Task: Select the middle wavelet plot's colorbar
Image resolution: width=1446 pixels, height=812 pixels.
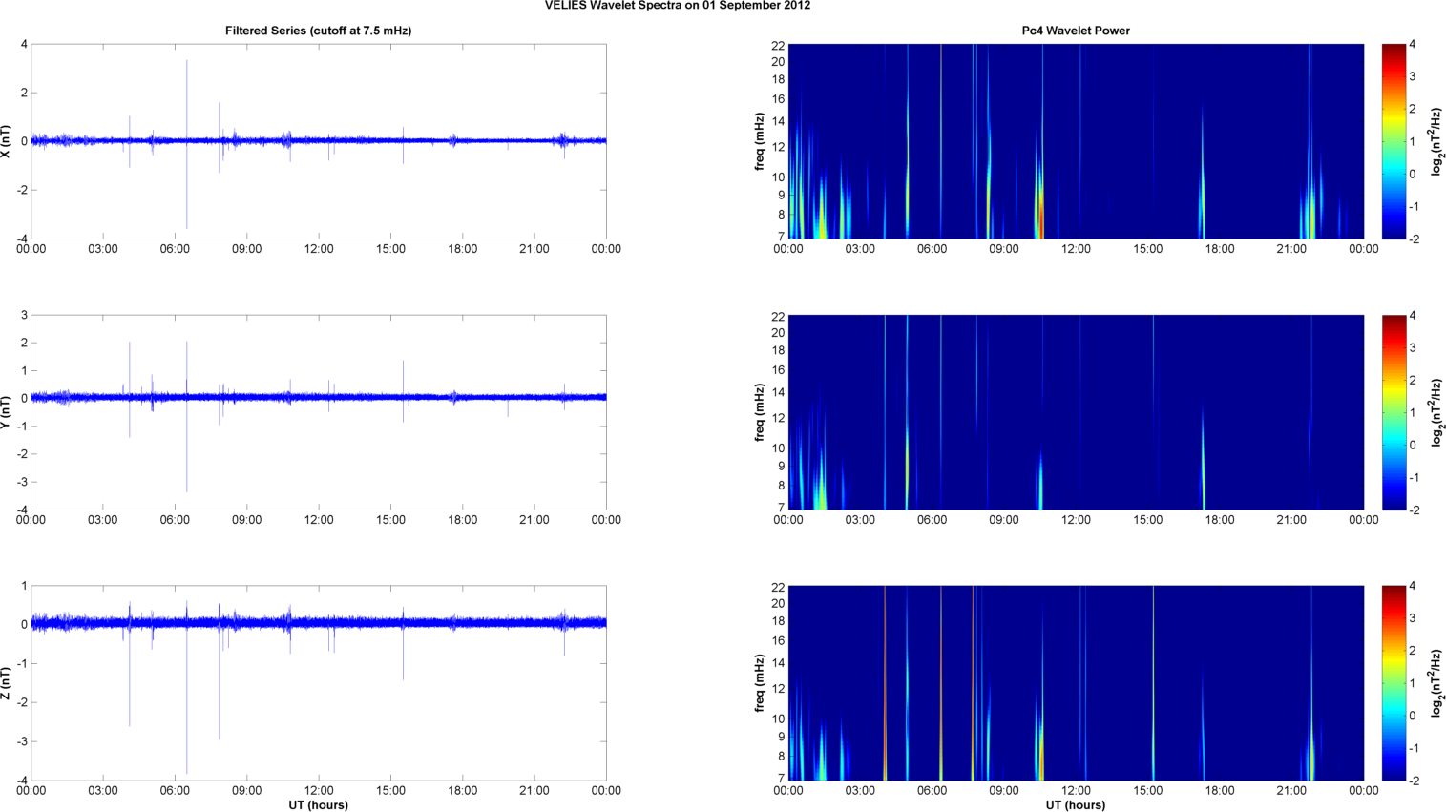Action: coord(1394,412)
